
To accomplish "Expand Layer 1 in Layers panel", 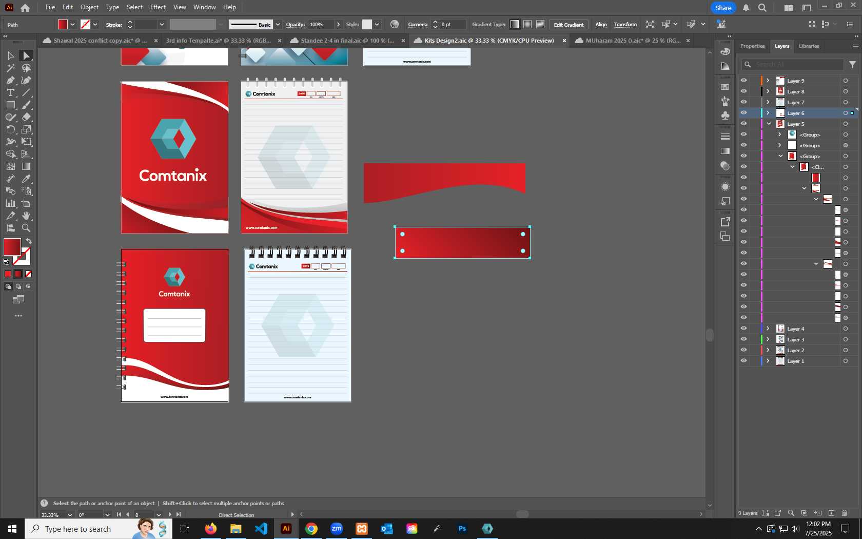I will pos(768,361).
